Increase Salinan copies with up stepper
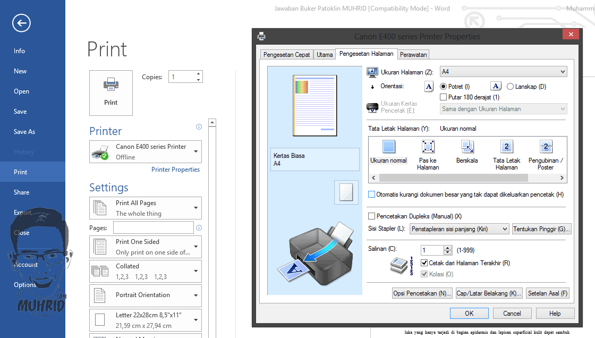Image resolution: width=595 pixels, height=338 pixels. point(448,248)
